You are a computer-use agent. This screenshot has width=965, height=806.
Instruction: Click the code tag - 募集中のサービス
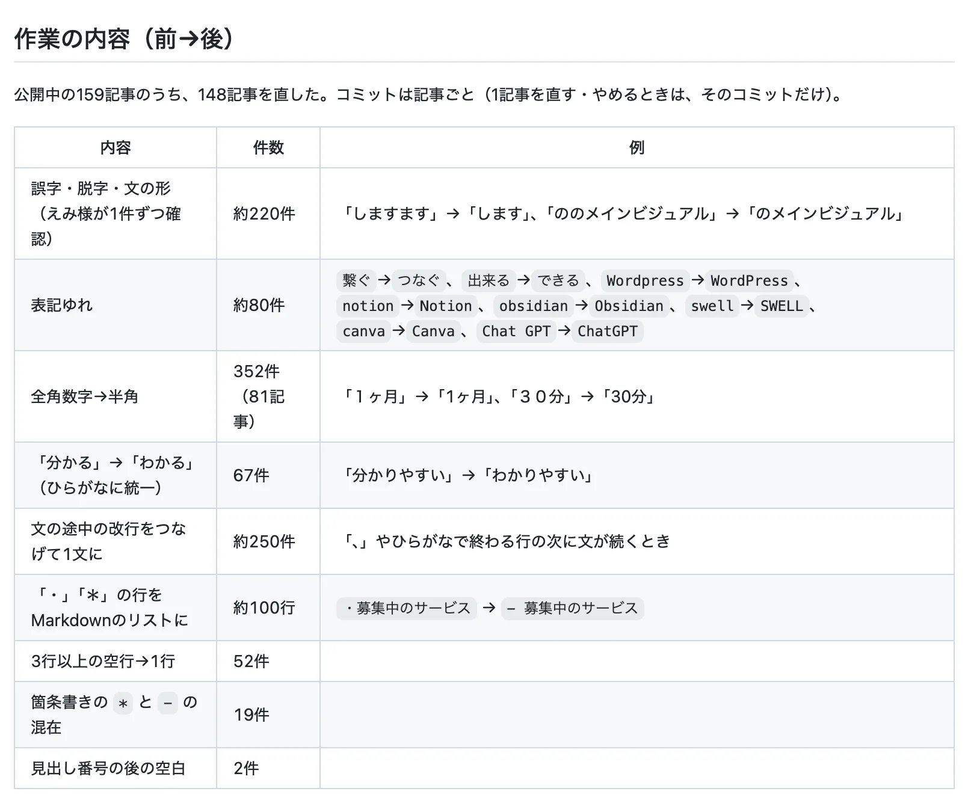click(x=573, y=608)
